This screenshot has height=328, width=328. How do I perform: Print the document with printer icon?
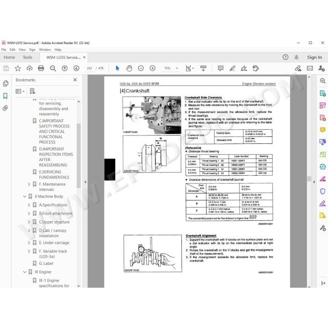coord(41,68)
